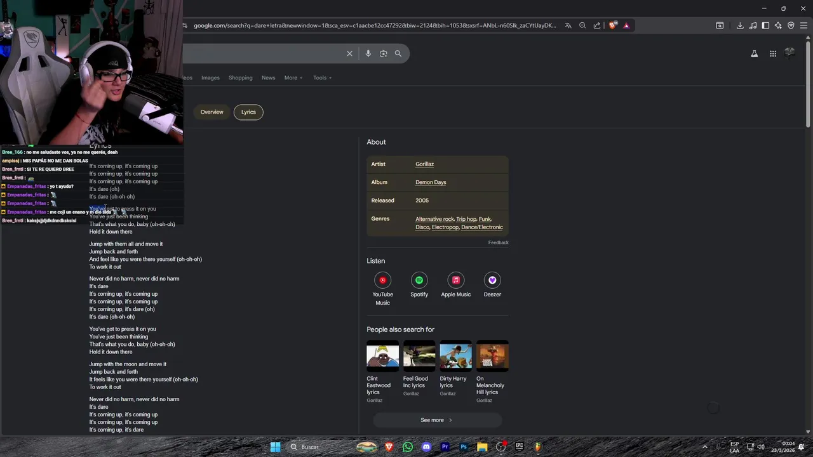Follow the Alternative rock genre link

click(434, 219)
